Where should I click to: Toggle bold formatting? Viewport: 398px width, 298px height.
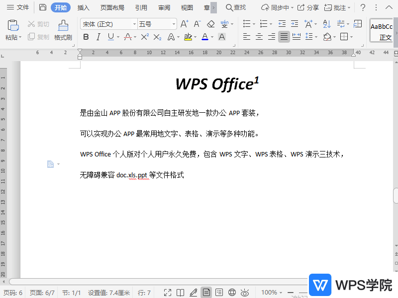(x=86, y=37)
